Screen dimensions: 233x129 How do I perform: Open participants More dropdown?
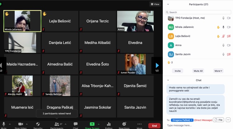click(218, 71)
